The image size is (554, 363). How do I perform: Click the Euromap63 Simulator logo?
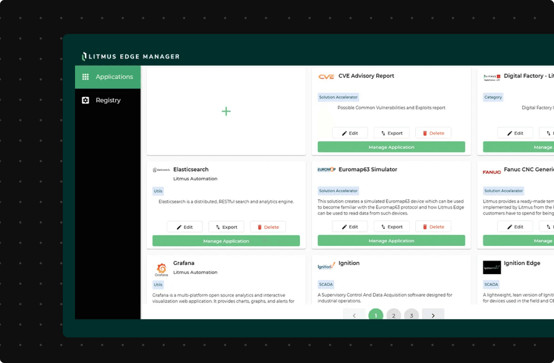click(326, 170)
